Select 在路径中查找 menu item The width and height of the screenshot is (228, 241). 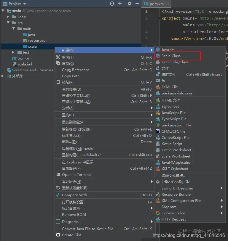pos(104,95)
